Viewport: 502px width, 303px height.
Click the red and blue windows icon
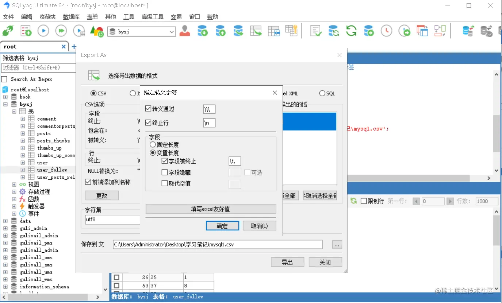click(422, 31)
